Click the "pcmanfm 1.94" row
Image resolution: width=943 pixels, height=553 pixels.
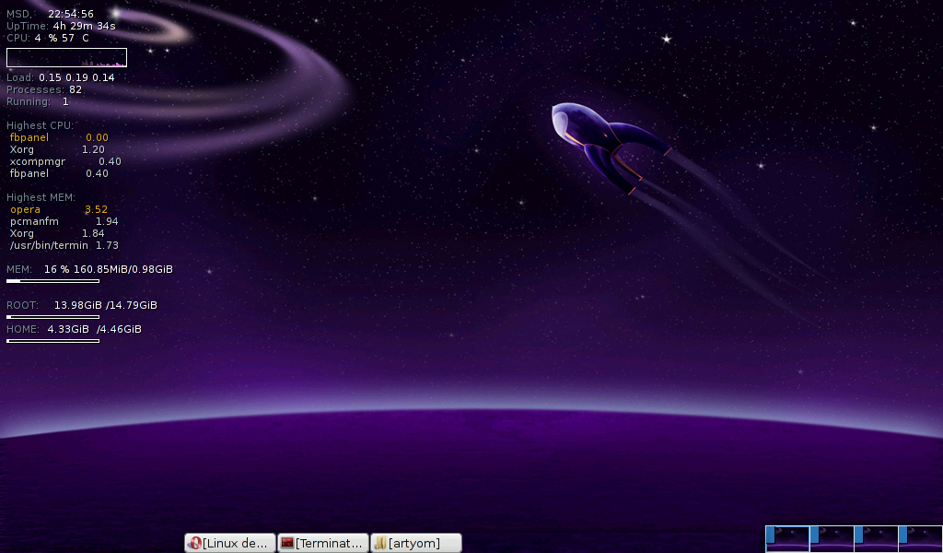coord(64,221)
